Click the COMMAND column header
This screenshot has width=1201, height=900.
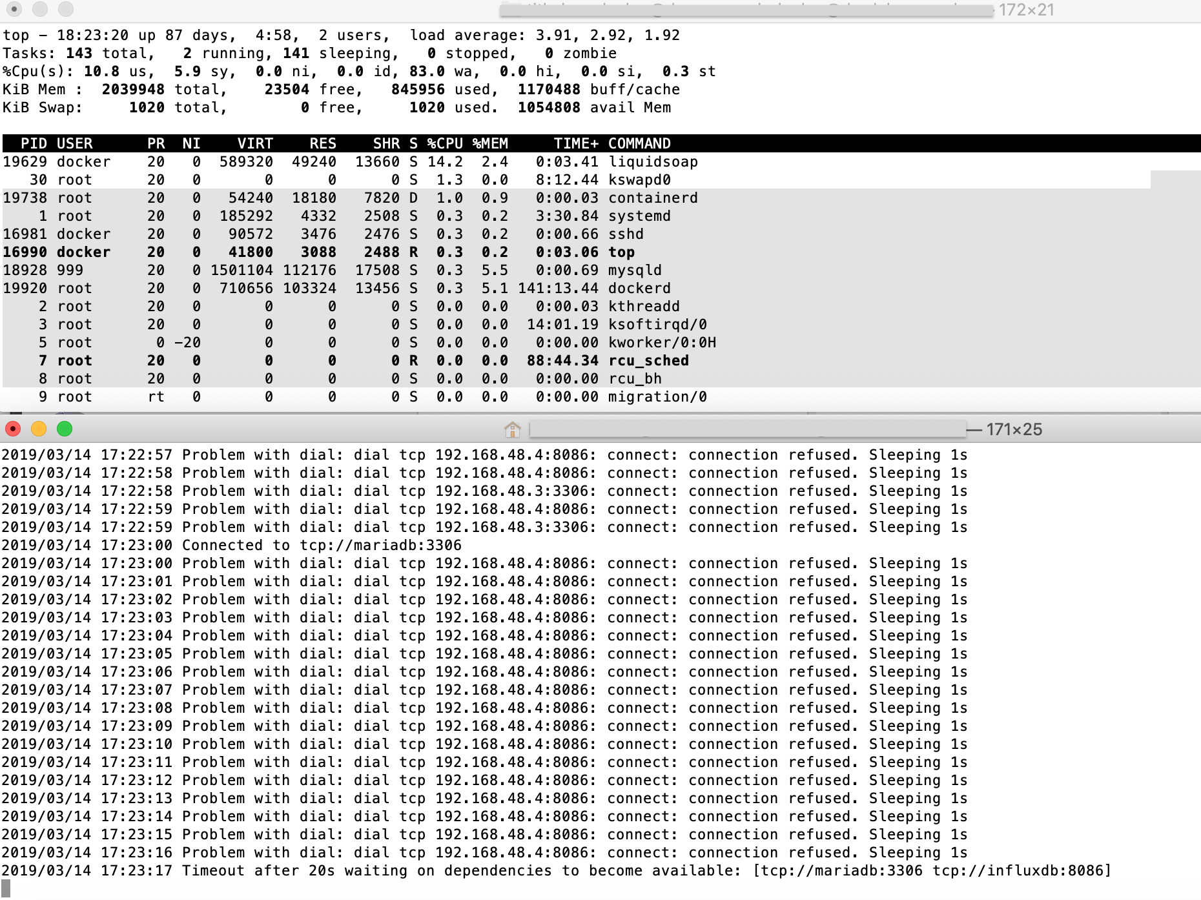point(639,143)
